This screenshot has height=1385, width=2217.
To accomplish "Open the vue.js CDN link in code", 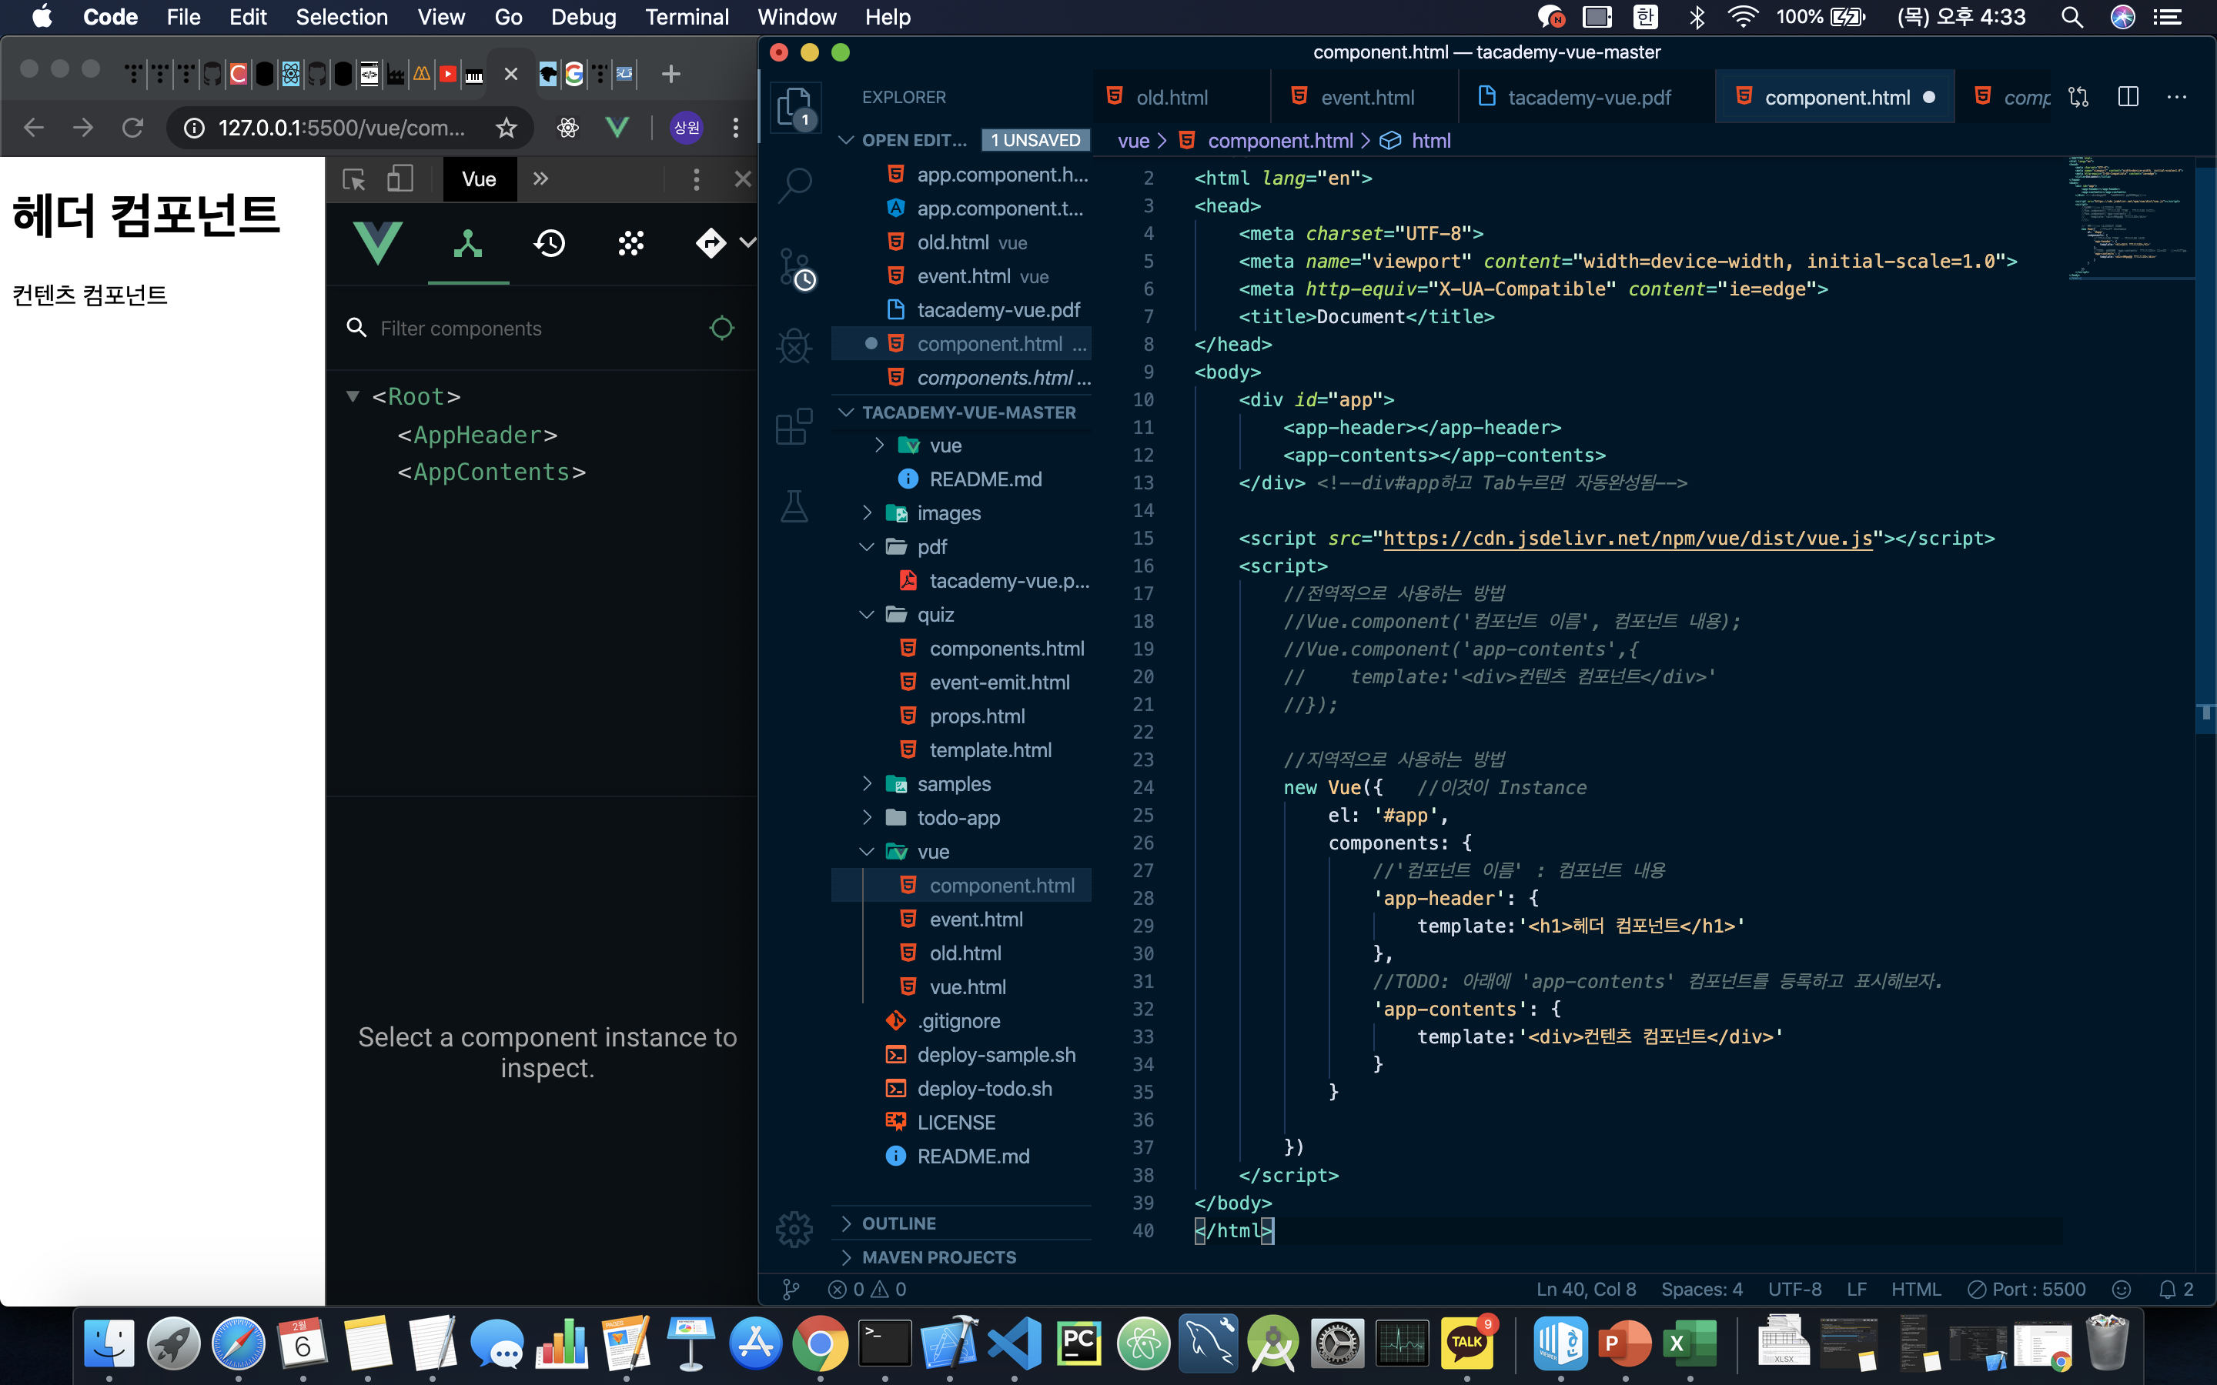I will click(x=1627, y=539).
